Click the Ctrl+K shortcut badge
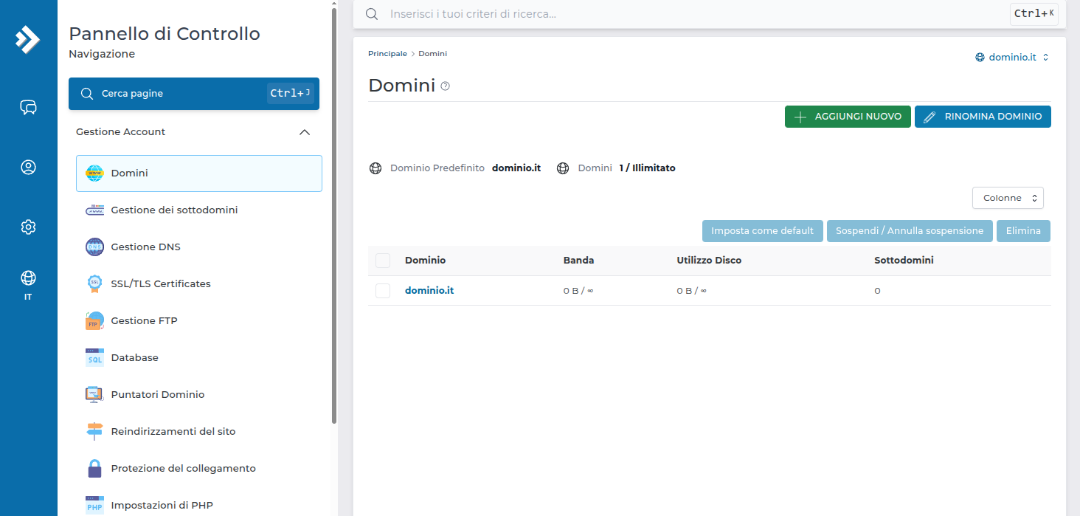The height and width of the screenshot is (516, 1080). tap(1034, 14)
